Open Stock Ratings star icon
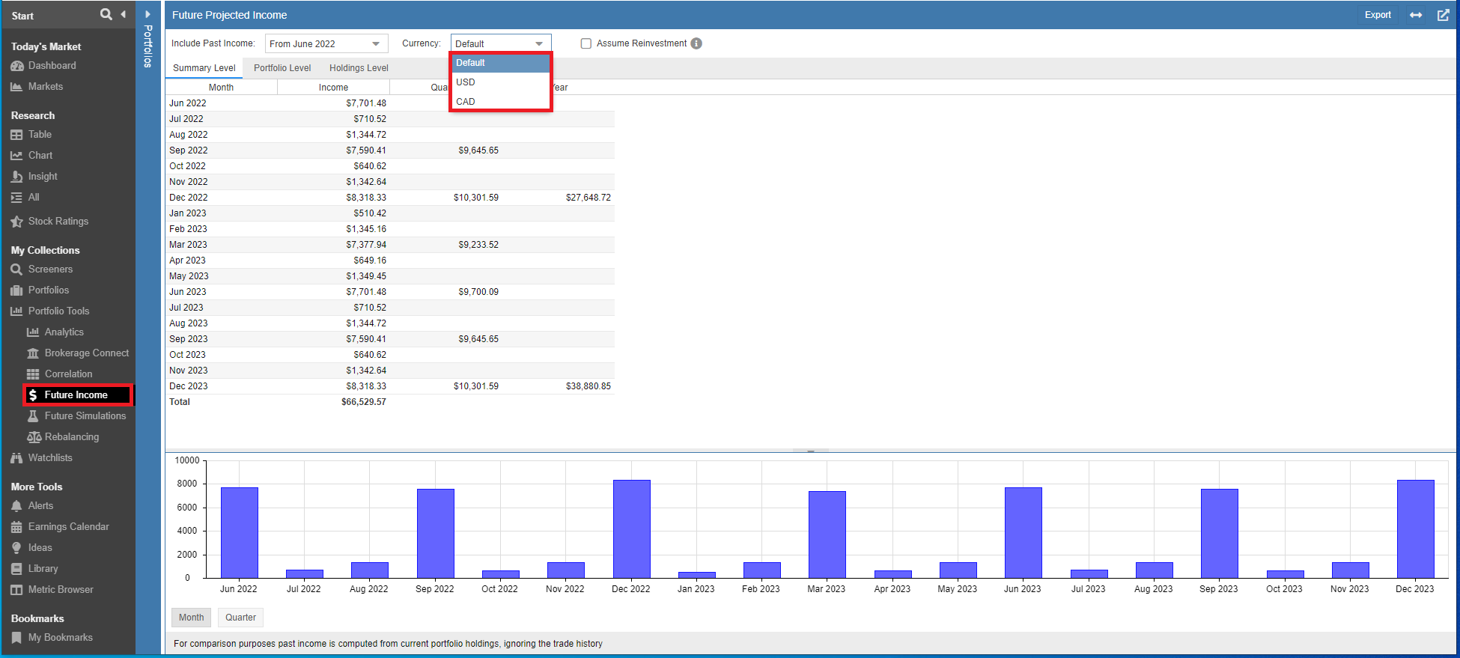 (16, 222)
